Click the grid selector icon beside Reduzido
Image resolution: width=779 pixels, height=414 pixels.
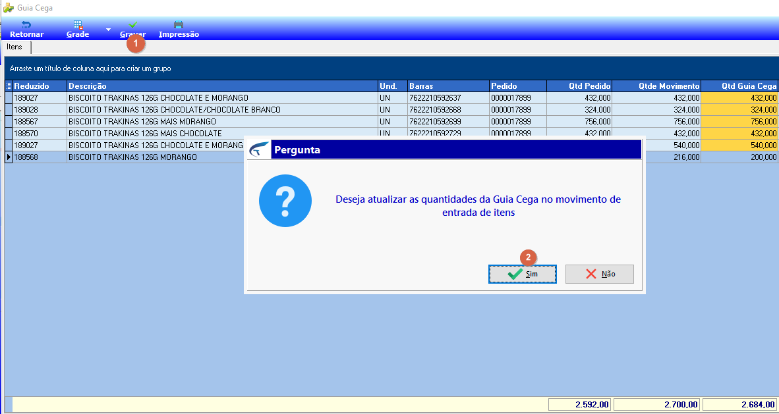[x=9, y=86]
